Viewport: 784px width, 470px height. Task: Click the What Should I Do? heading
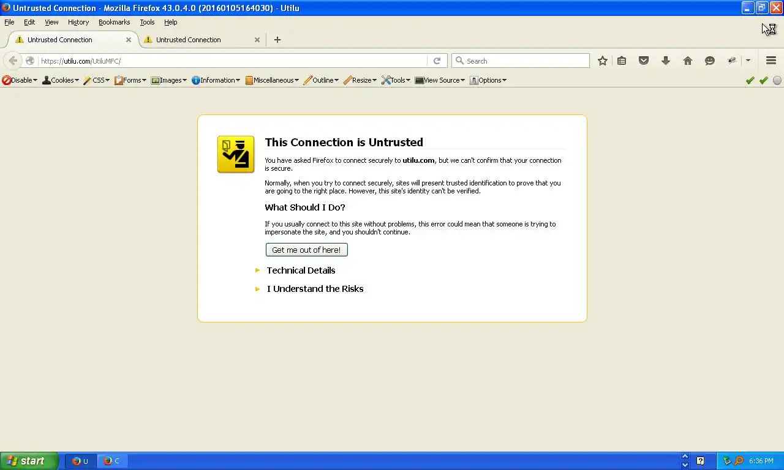[x=305, y=207]
